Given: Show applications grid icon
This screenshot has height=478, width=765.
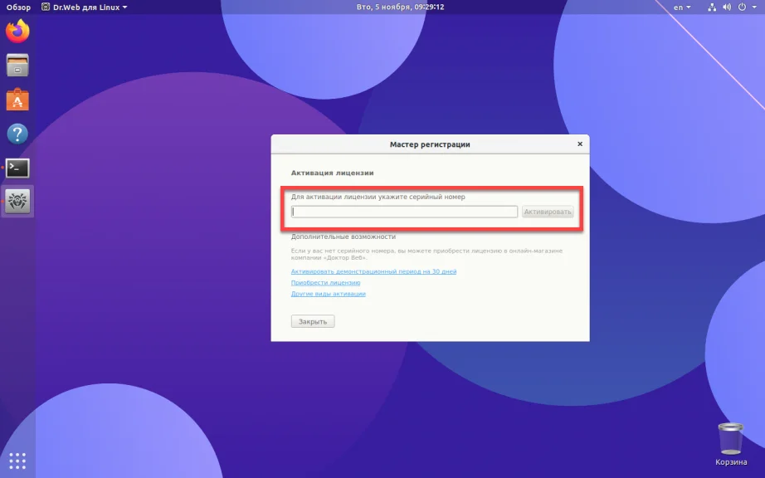Looking at the screenshot, I should [17, 461].
